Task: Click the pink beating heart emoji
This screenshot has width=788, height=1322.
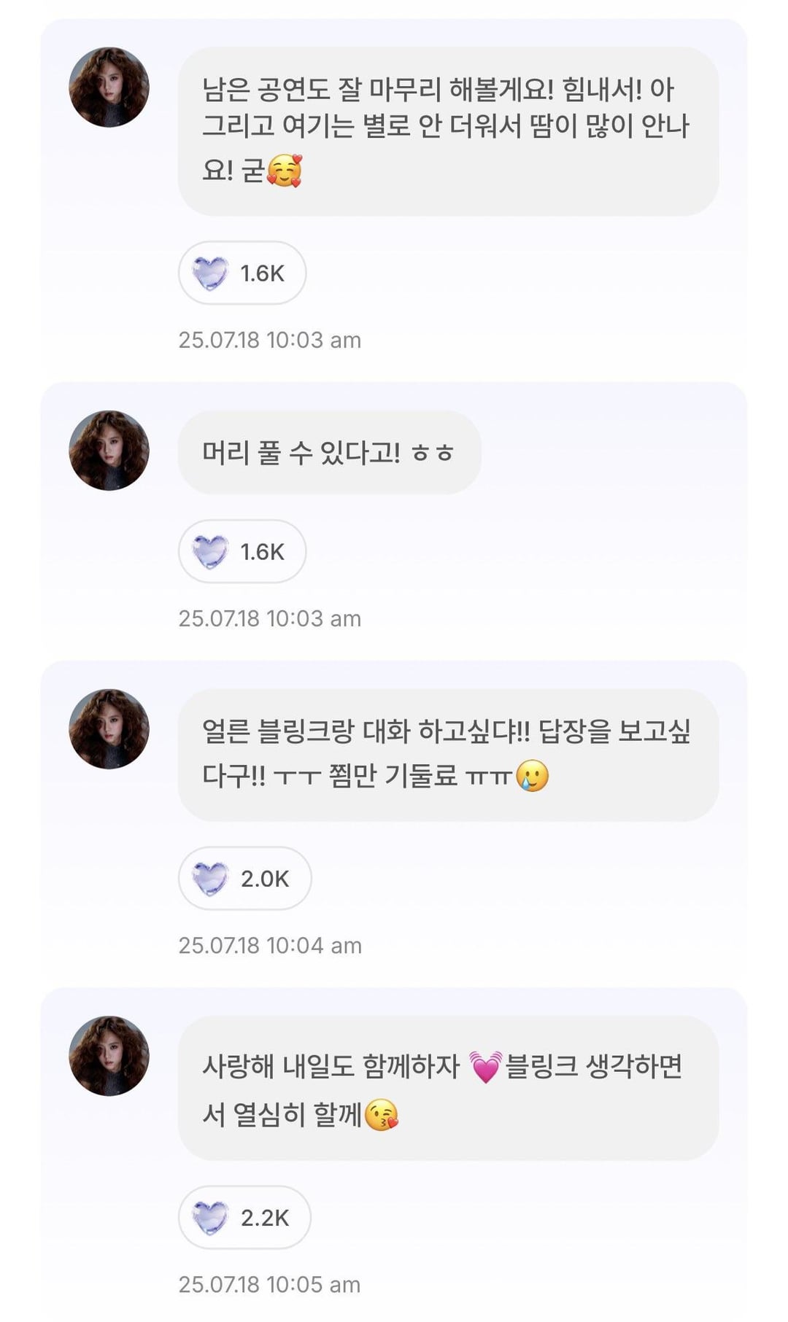Action: pyautogui.click(x=485, y=1068)
